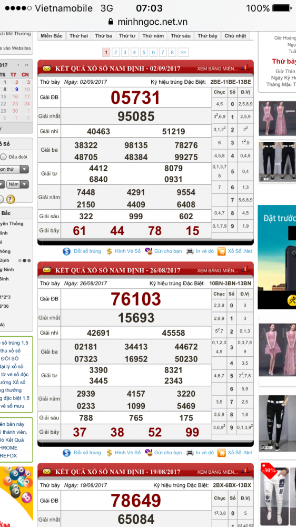Click the printer In vé dò icon under 26/08/2017
Screen dimensions: 296x527
click(190, 453)
